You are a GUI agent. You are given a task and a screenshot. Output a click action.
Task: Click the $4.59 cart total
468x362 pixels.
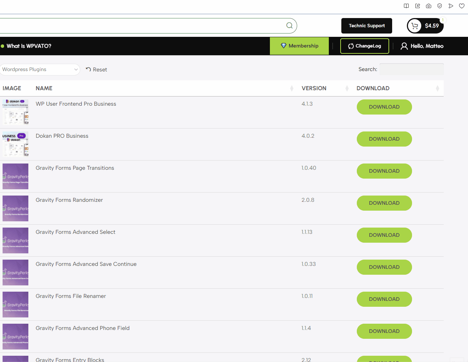[432, 26]
